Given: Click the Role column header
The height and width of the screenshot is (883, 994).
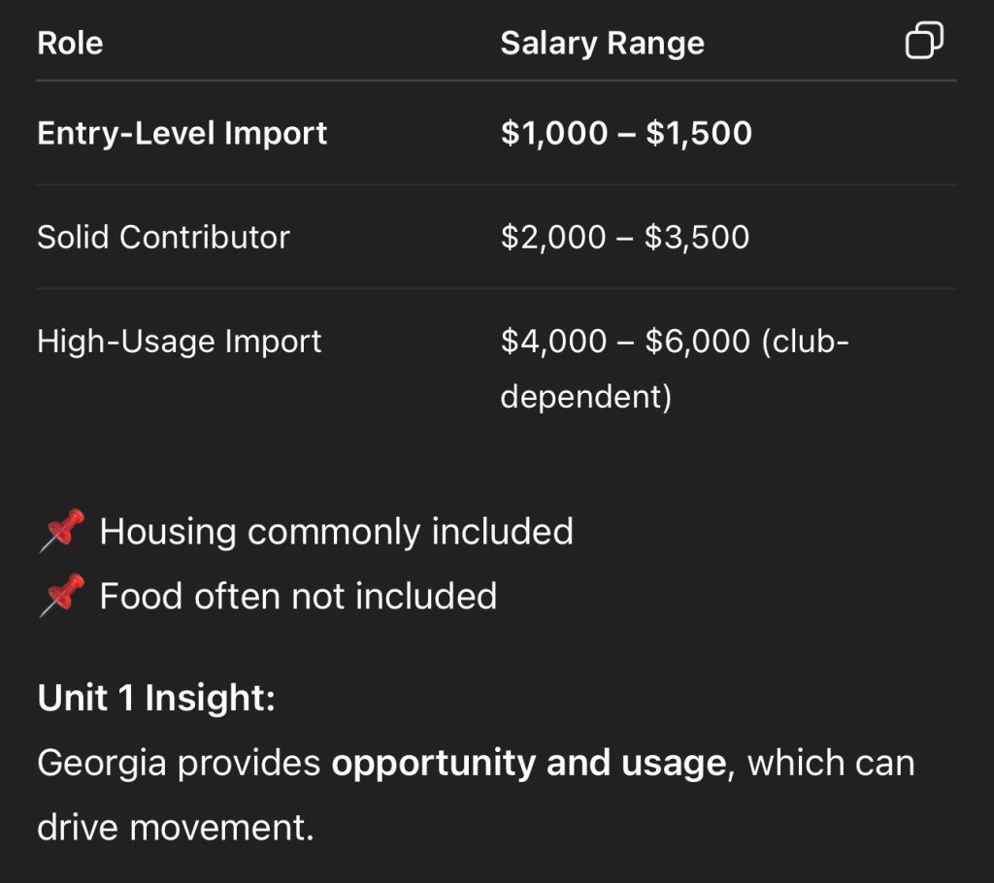Looking at the screenshot, I should (70, 44).
